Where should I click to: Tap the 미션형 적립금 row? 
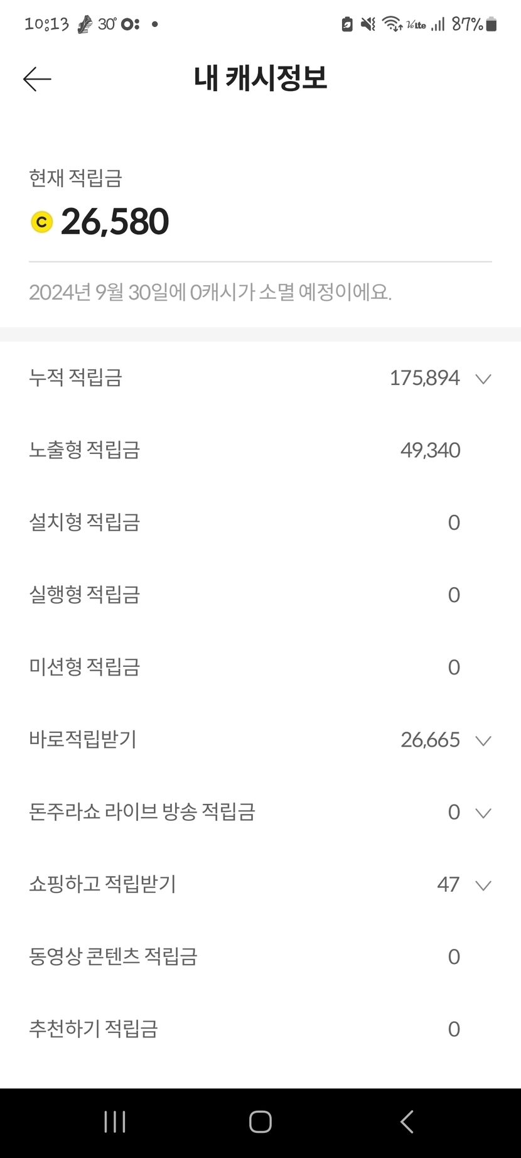coord(260,667)
